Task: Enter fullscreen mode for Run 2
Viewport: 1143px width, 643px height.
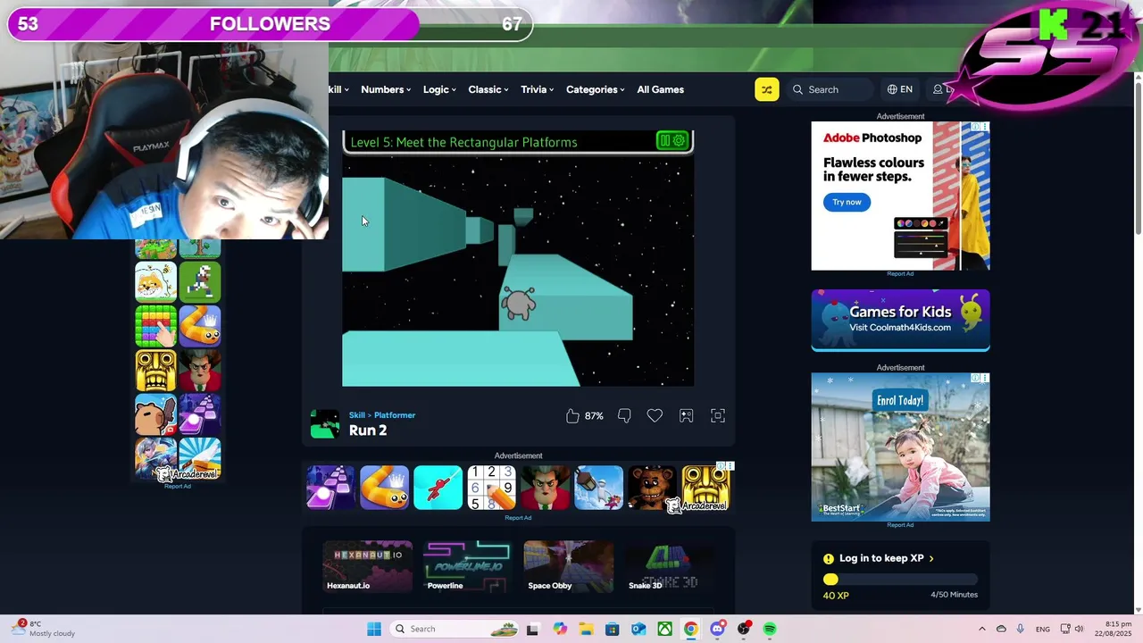Action: pos(717,415)
